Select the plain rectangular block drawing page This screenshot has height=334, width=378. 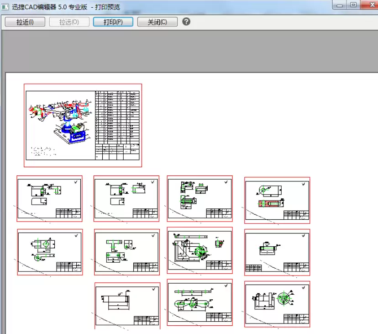pos(127,304)
